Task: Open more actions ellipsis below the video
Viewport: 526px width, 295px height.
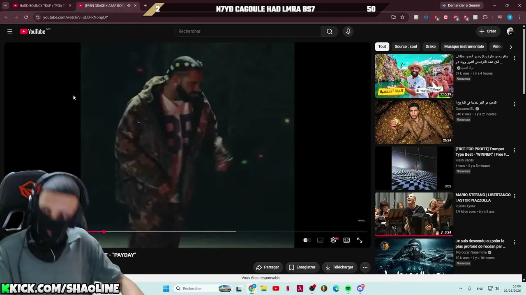Action: 365,267
